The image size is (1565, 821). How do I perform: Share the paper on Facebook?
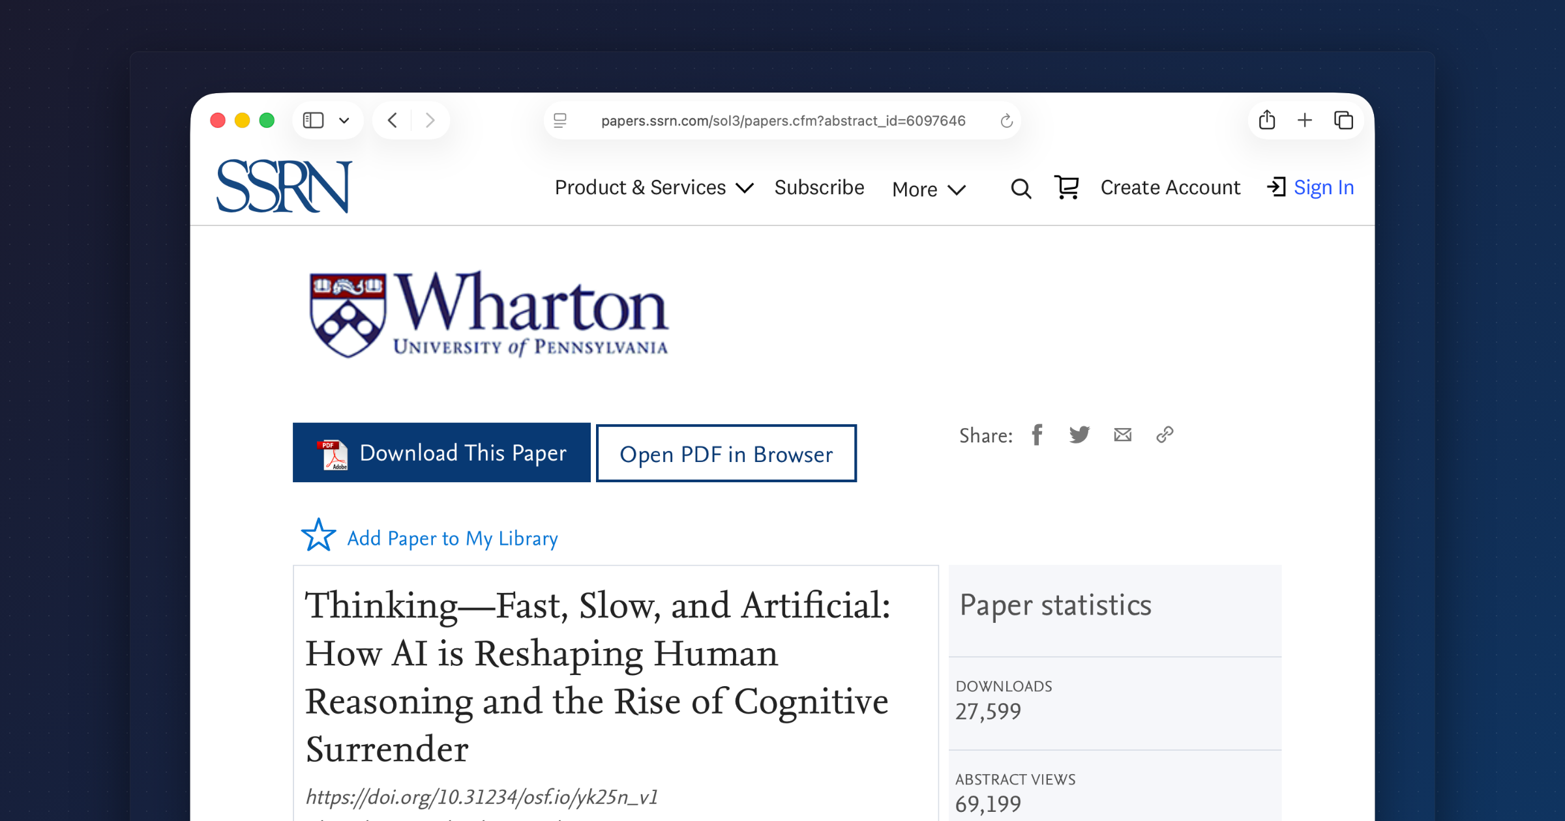[1037, 435]
